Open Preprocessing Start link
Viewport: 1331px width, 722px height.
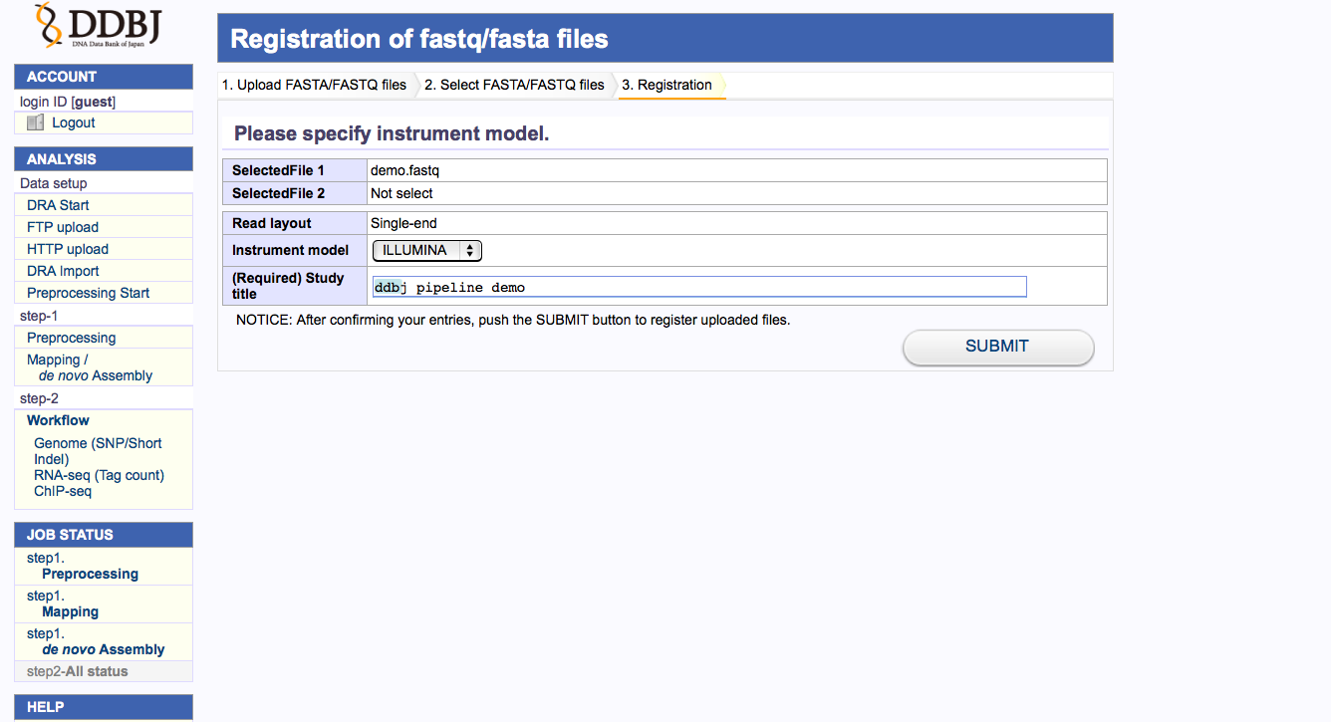(x=88, y=293)
